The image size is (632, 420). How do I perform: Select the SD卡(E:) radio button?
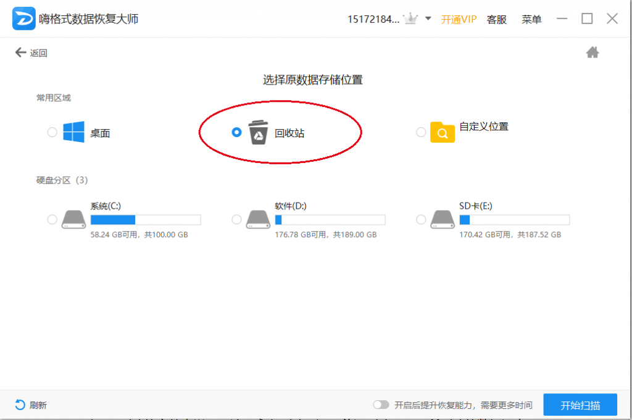coord(421,219)
